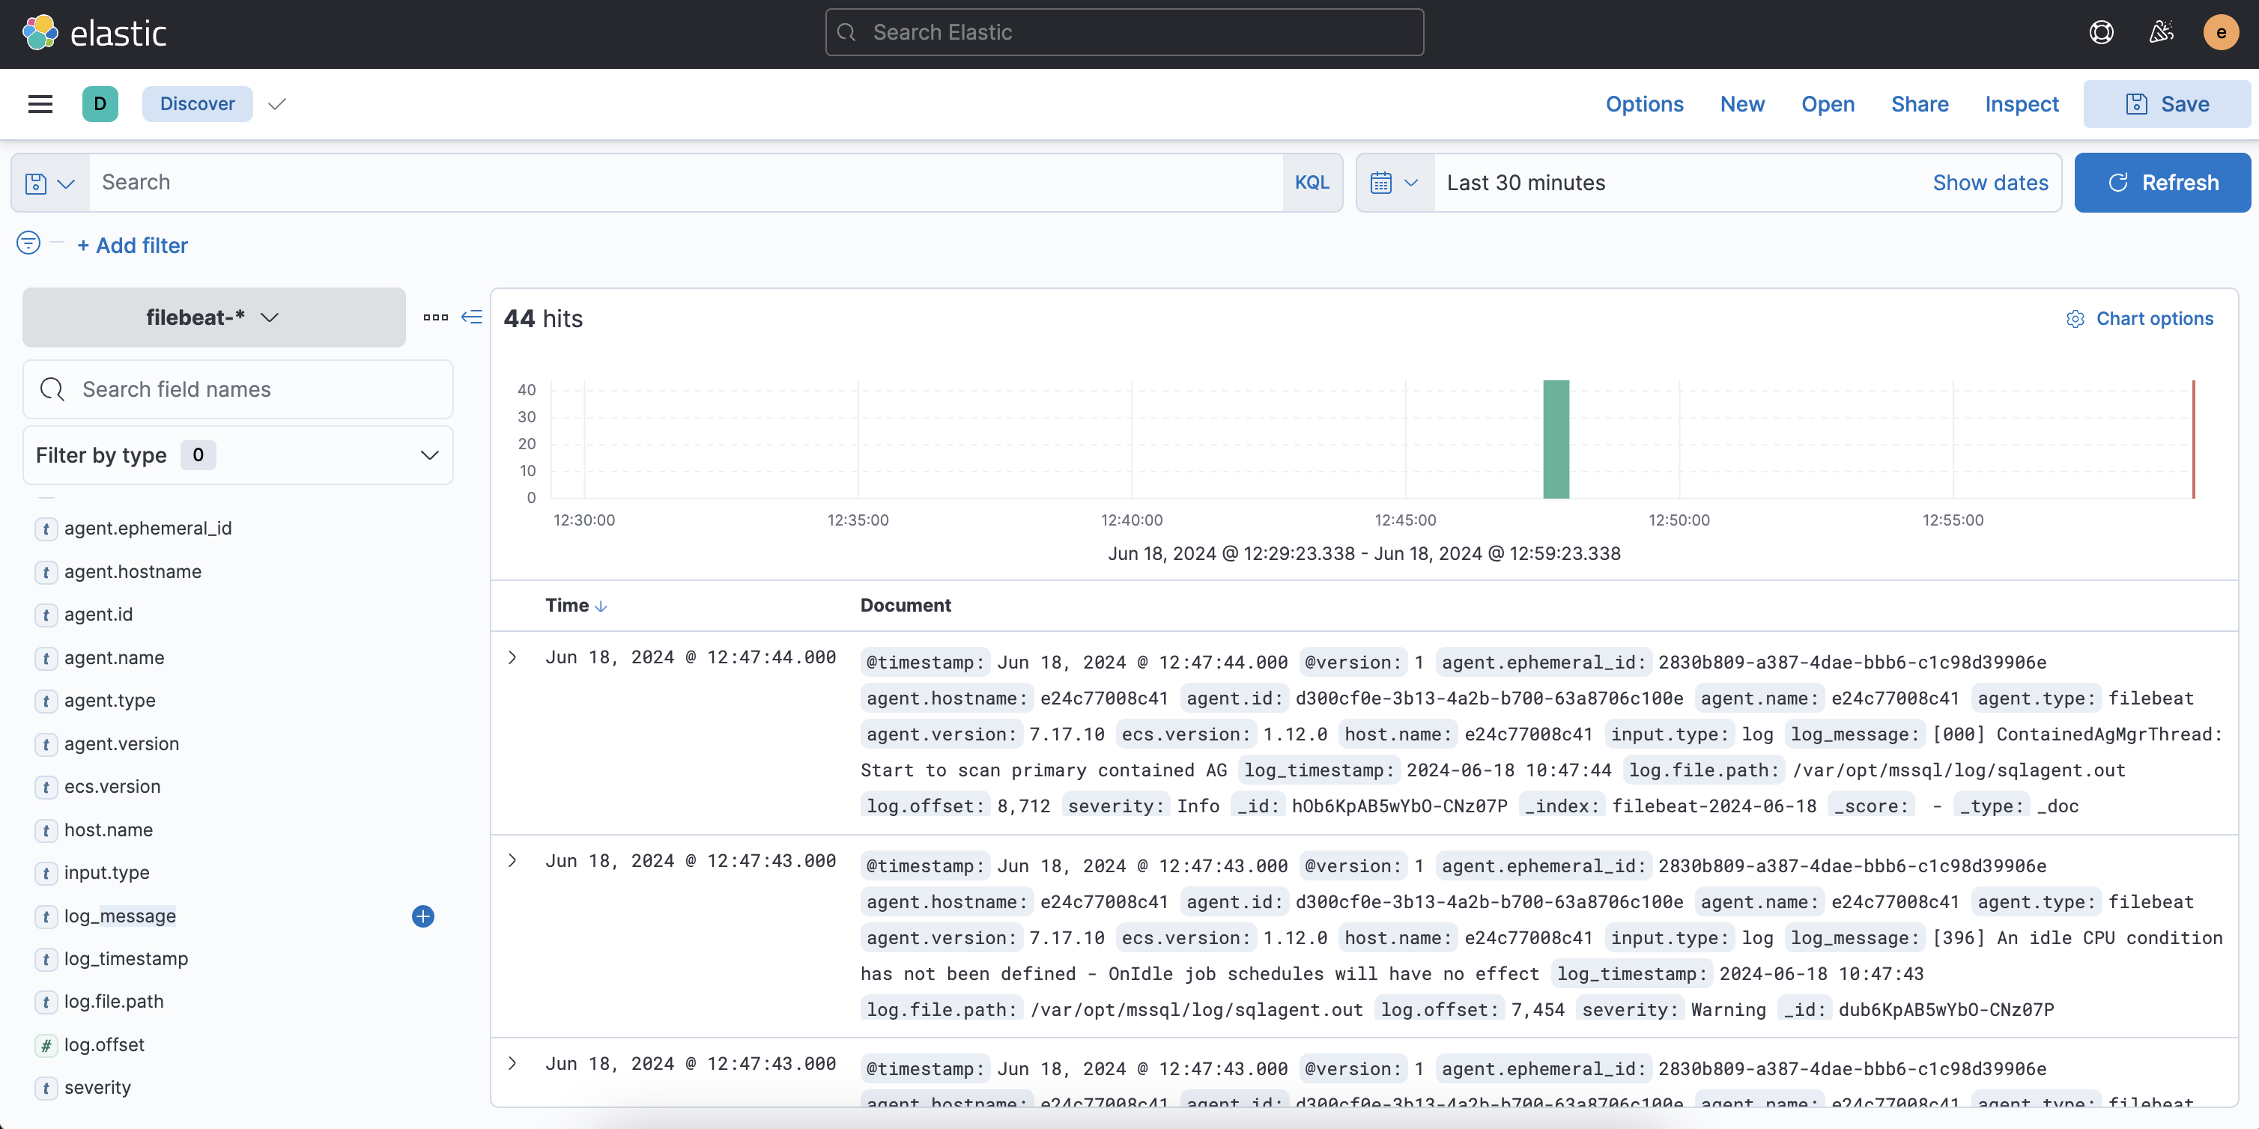2259x1129 pixels.
Task: View the what's new party popper notifications
Action: (x=2161, y=31)
